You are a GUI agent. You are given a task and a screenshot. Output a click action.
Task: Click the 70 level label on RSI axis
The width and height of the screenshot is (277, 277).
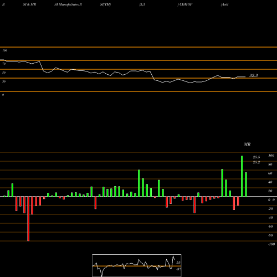(x=4, y=64)
